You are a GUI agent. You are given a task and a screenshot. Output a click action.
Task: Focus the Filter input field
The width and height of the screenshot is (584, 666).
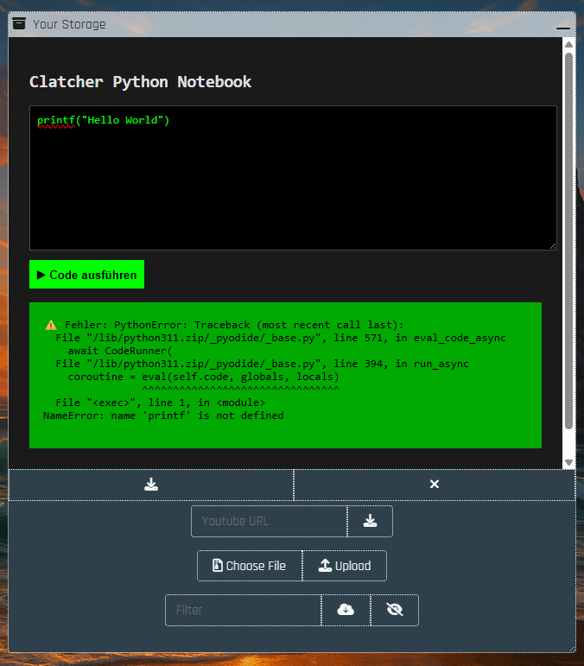click(x=243, y=610)
